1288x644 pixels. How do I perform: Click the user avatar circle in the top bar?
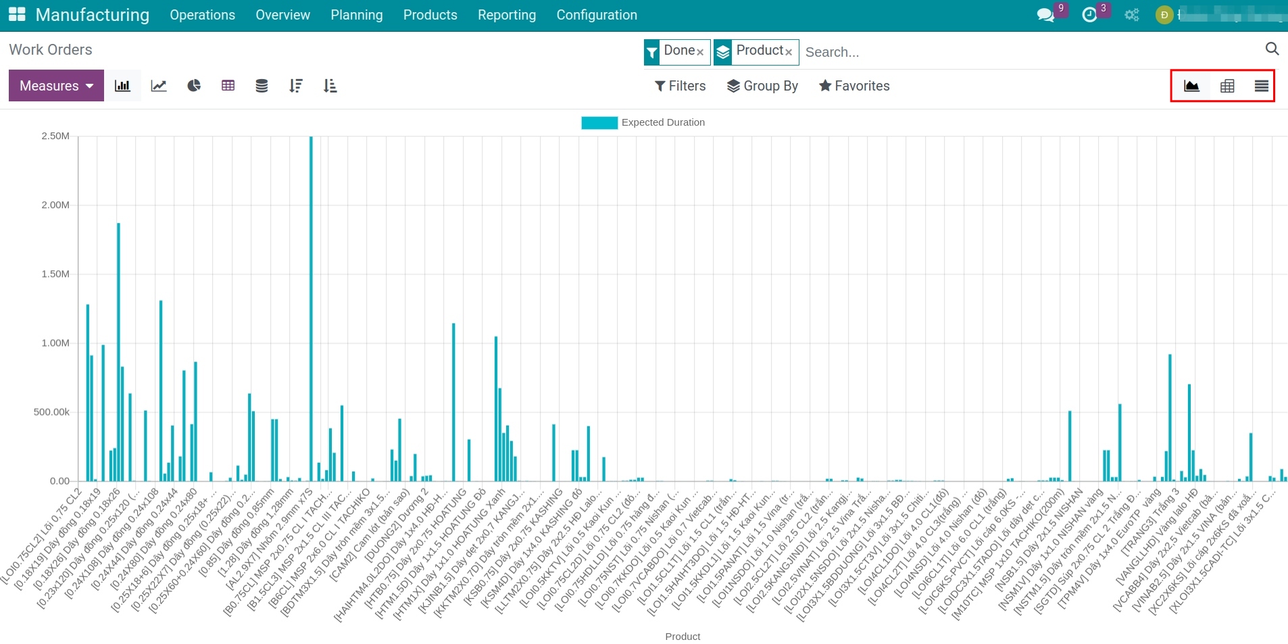[x=1164, y=15]
